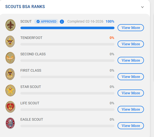The width and height of the screenshot is (154, 137).
Task: Click the Eagle Scout rank badge icon
Action: click(10, 123)
